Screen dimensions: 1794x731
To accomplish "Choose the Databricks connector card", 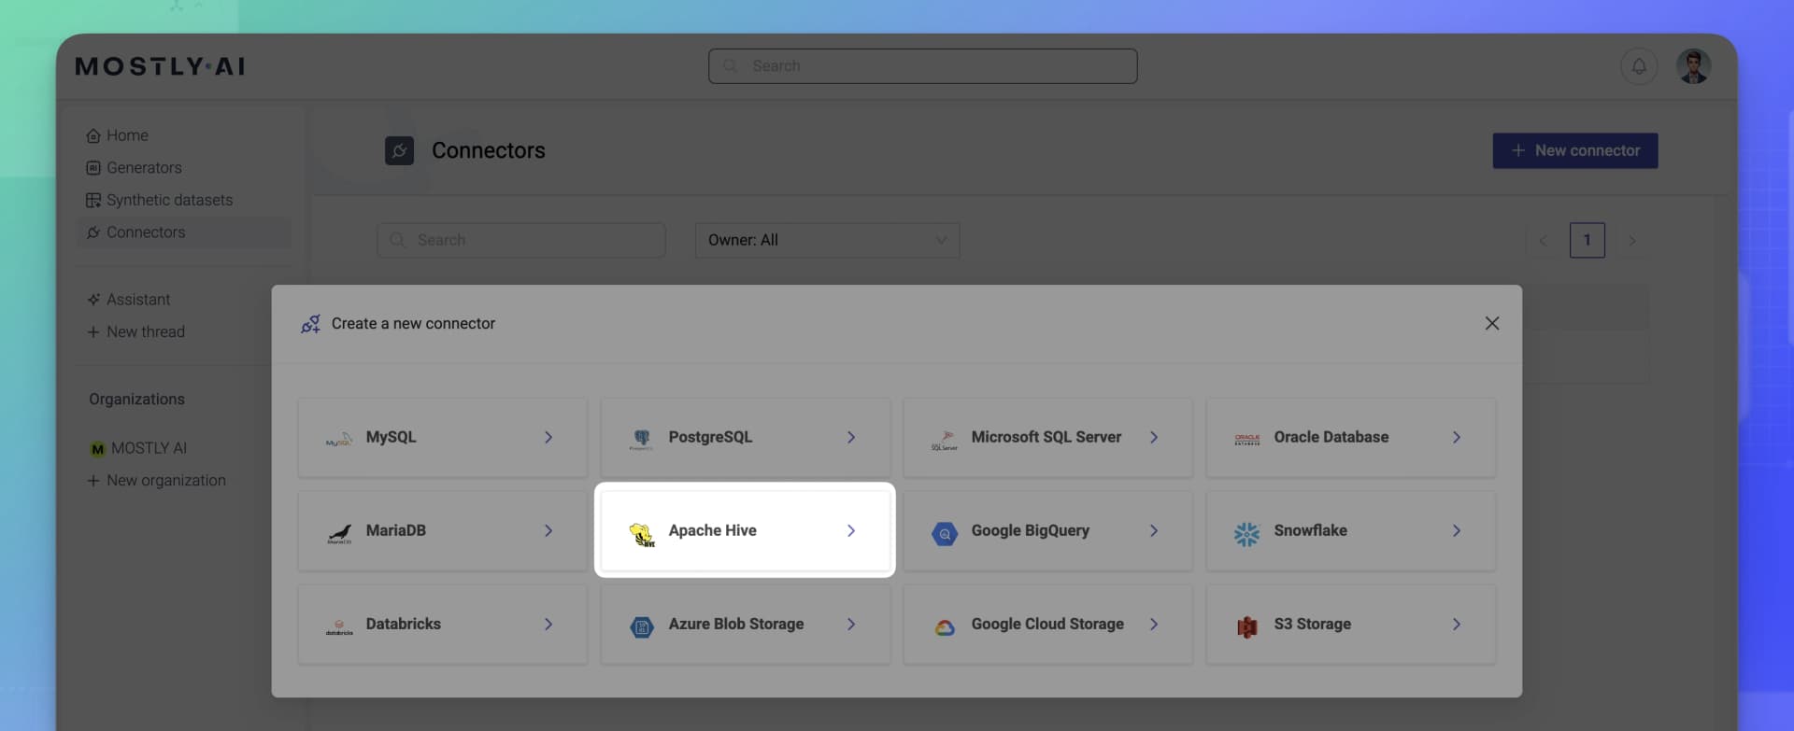I will pyautogui.click(x=443, y=625).
